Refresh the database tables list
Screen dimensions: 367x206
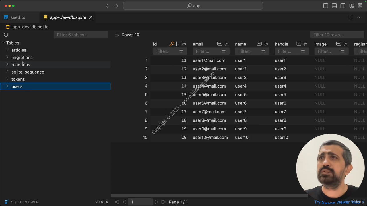(6, 35)
